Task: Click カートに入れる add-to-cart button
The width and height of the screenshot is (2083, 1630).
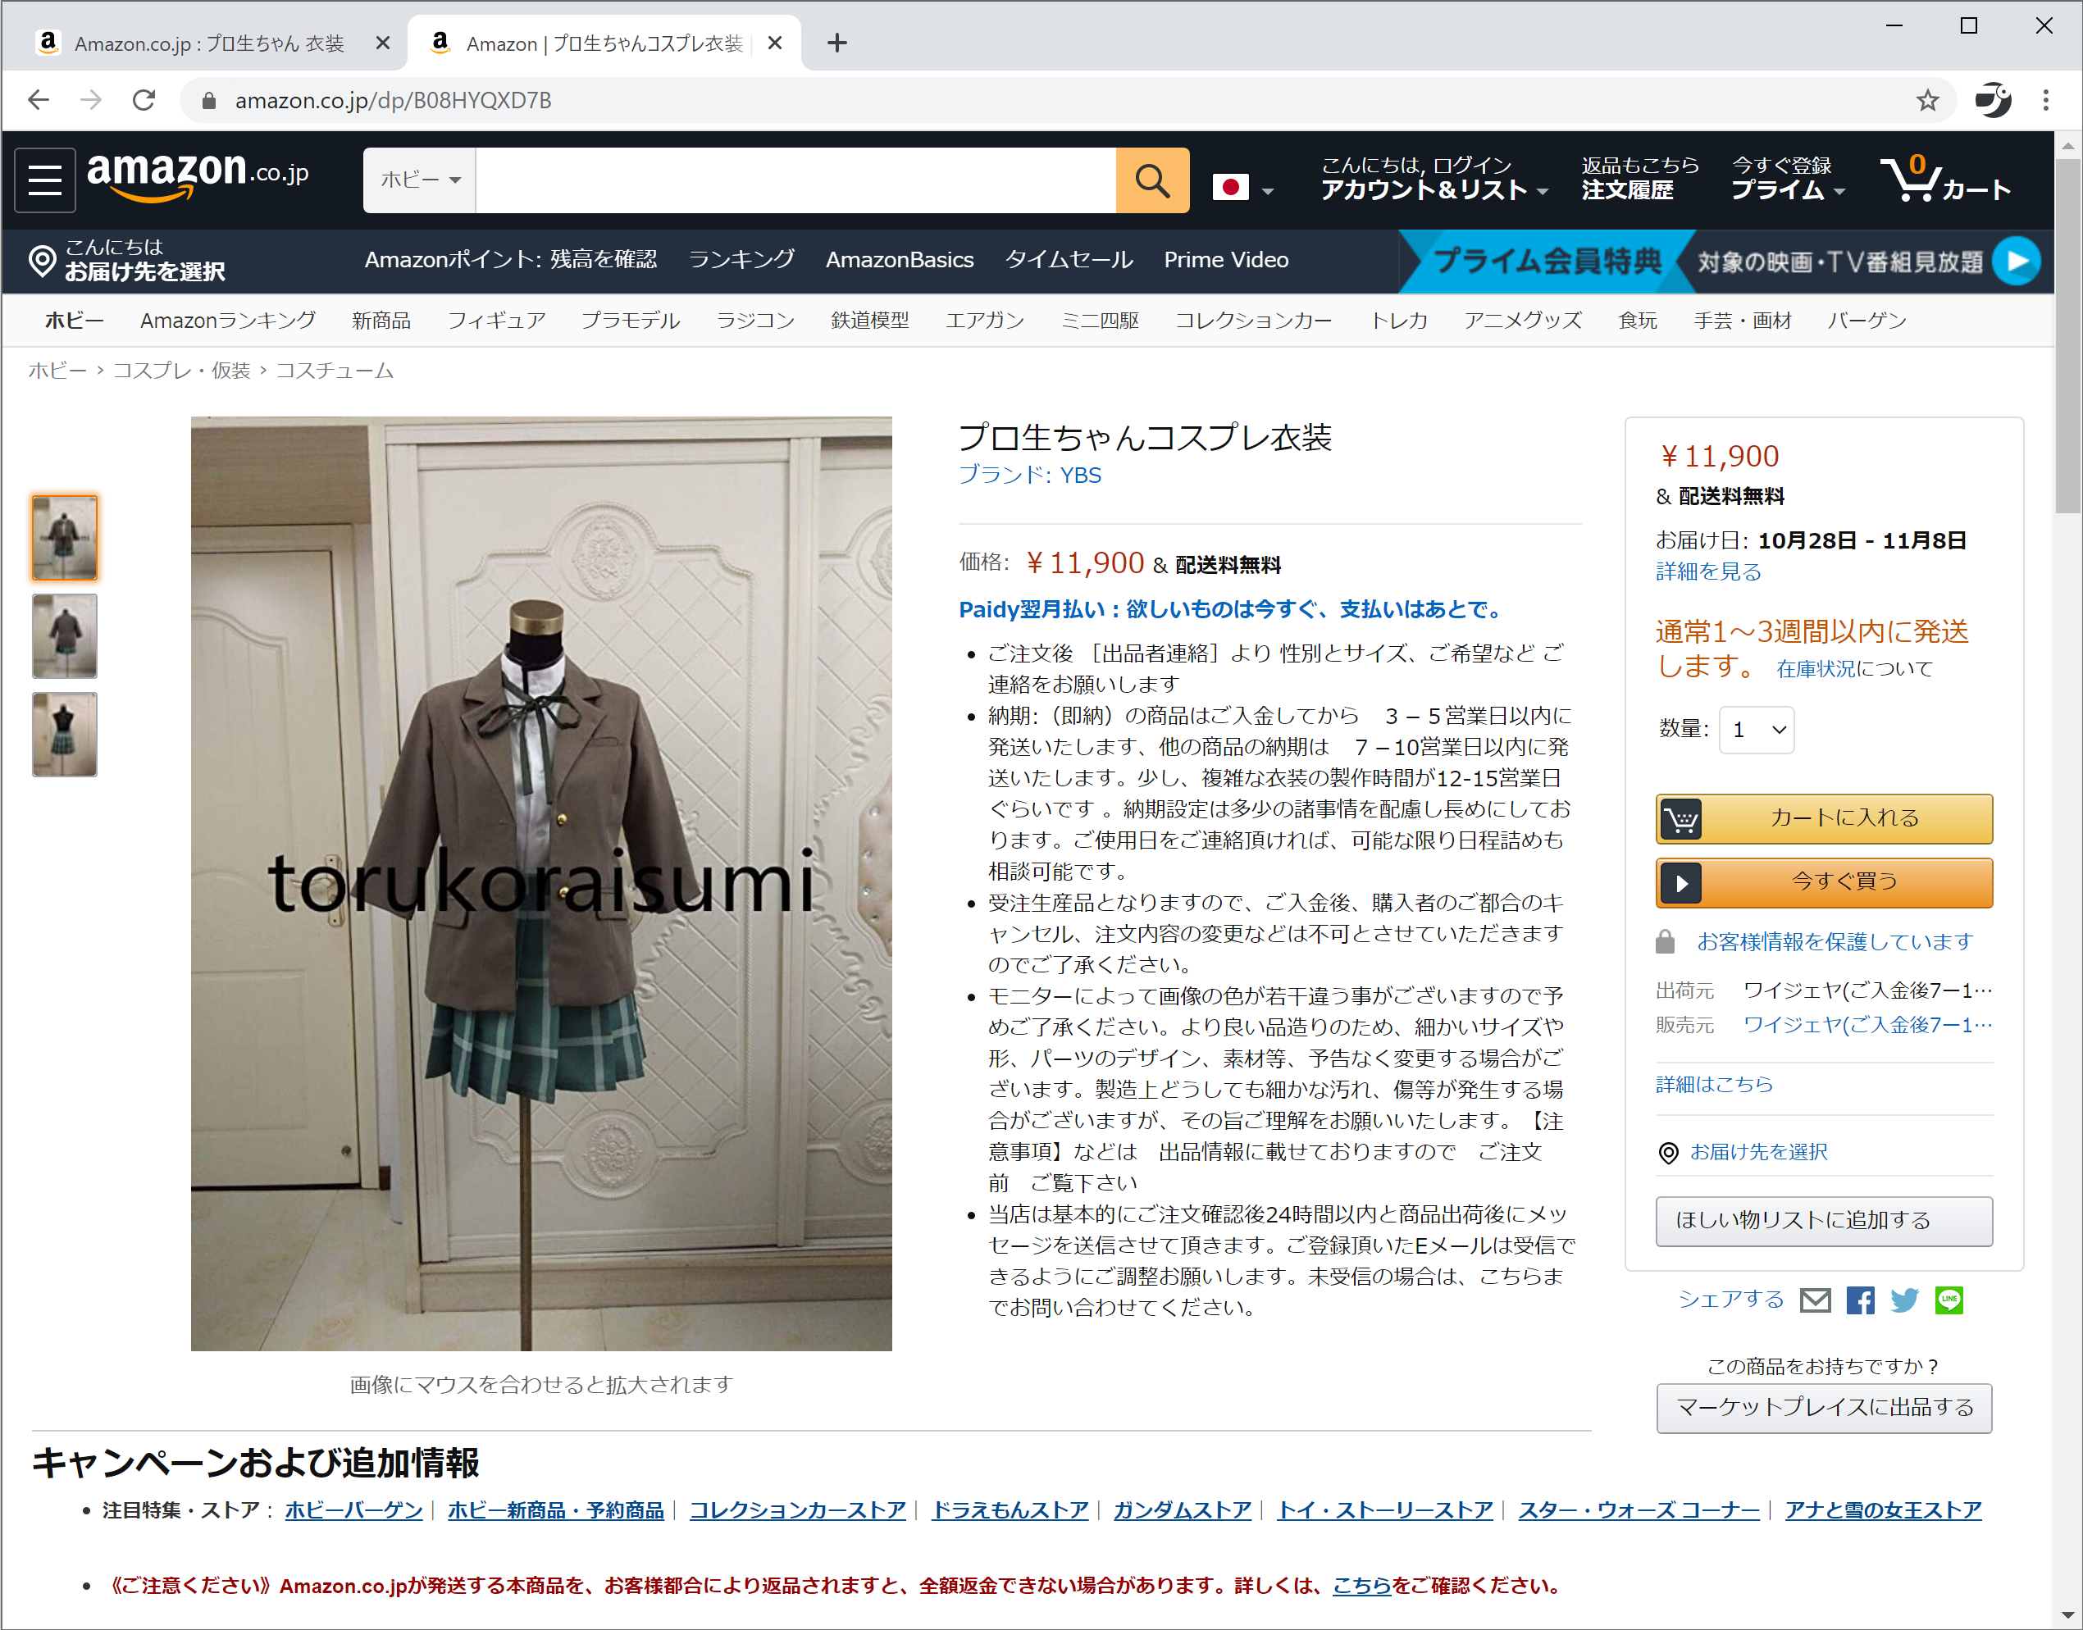Action: [1823, 817]
